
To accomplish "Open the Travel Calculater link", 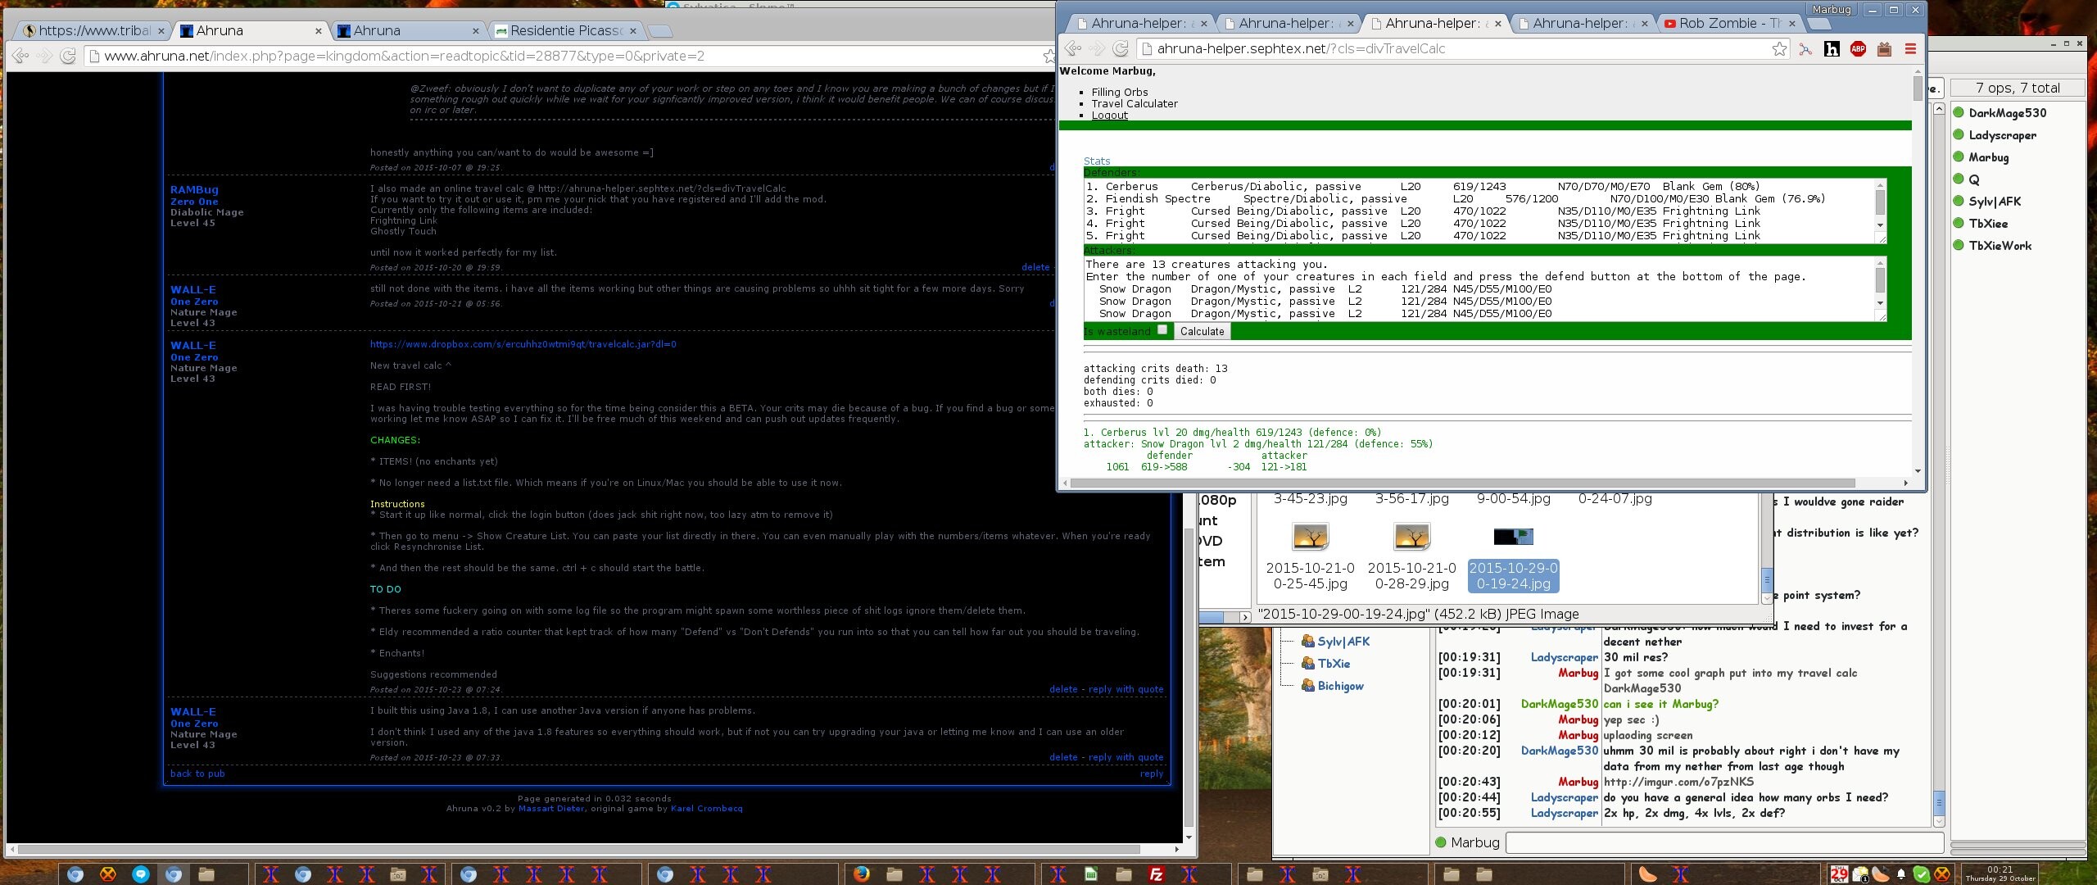I will point(1134,104).
